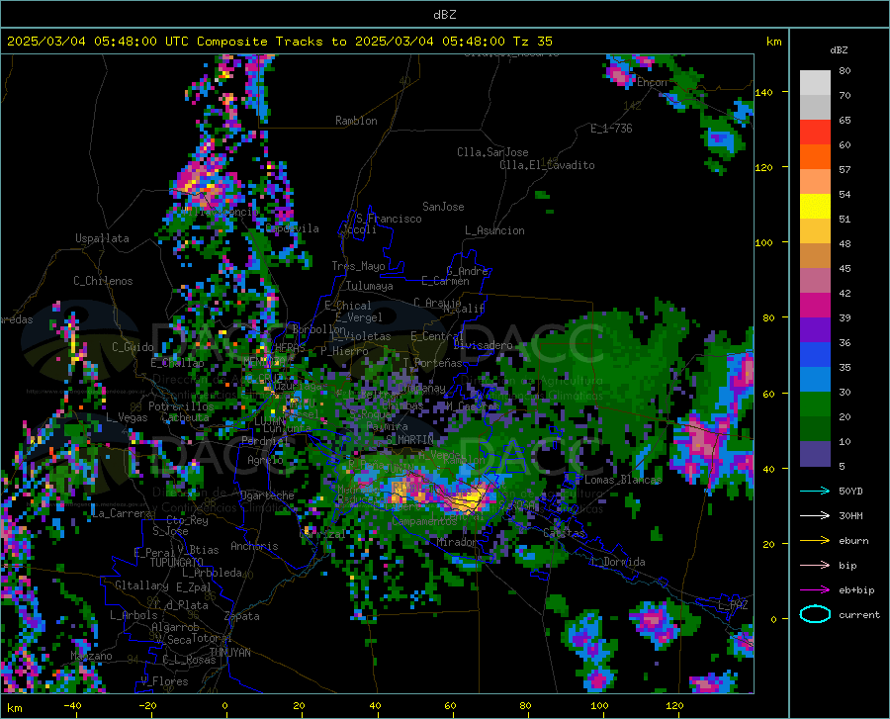Click the Clla.El_Cavadito label
Screen dimensions: 890x719
(x=547, y=165)
